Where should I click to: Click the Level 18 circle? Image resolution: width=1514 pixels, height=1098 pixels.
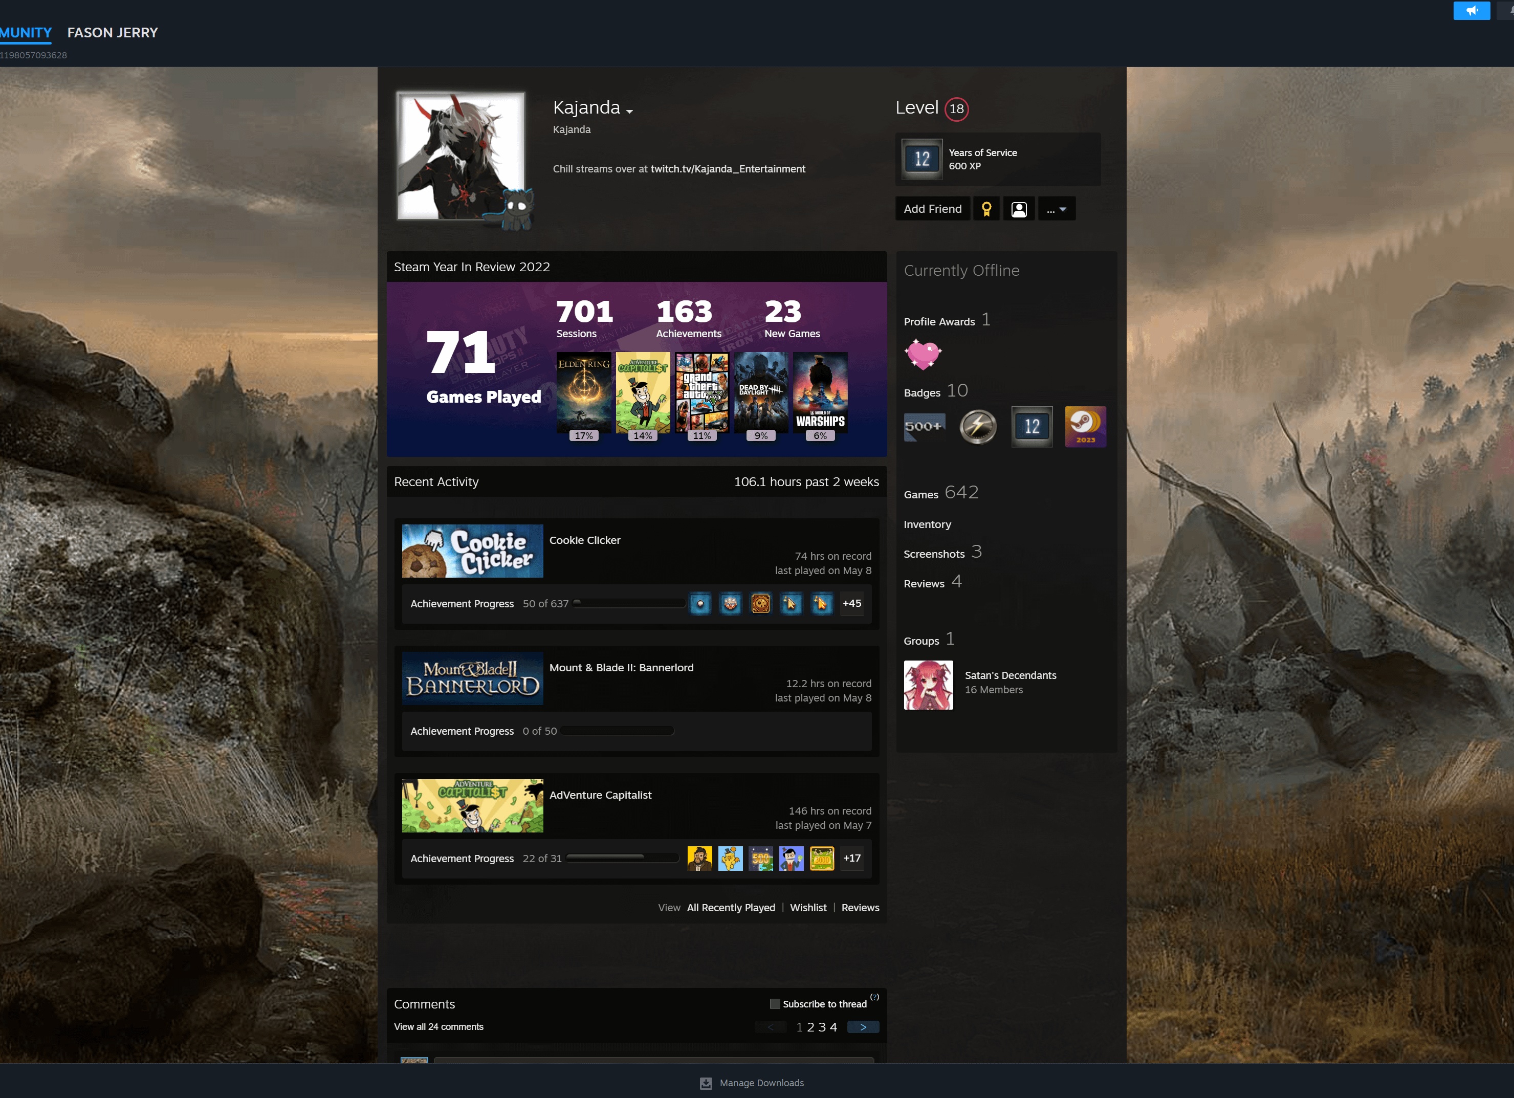coord(957,109)
